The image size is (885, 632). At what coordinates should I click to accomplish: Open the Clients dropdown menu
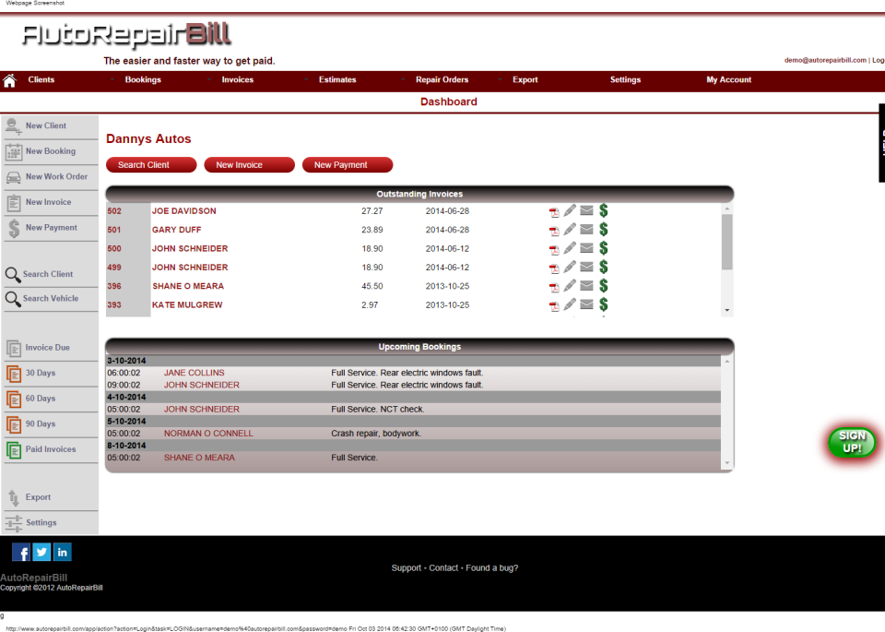pos(42,79)
